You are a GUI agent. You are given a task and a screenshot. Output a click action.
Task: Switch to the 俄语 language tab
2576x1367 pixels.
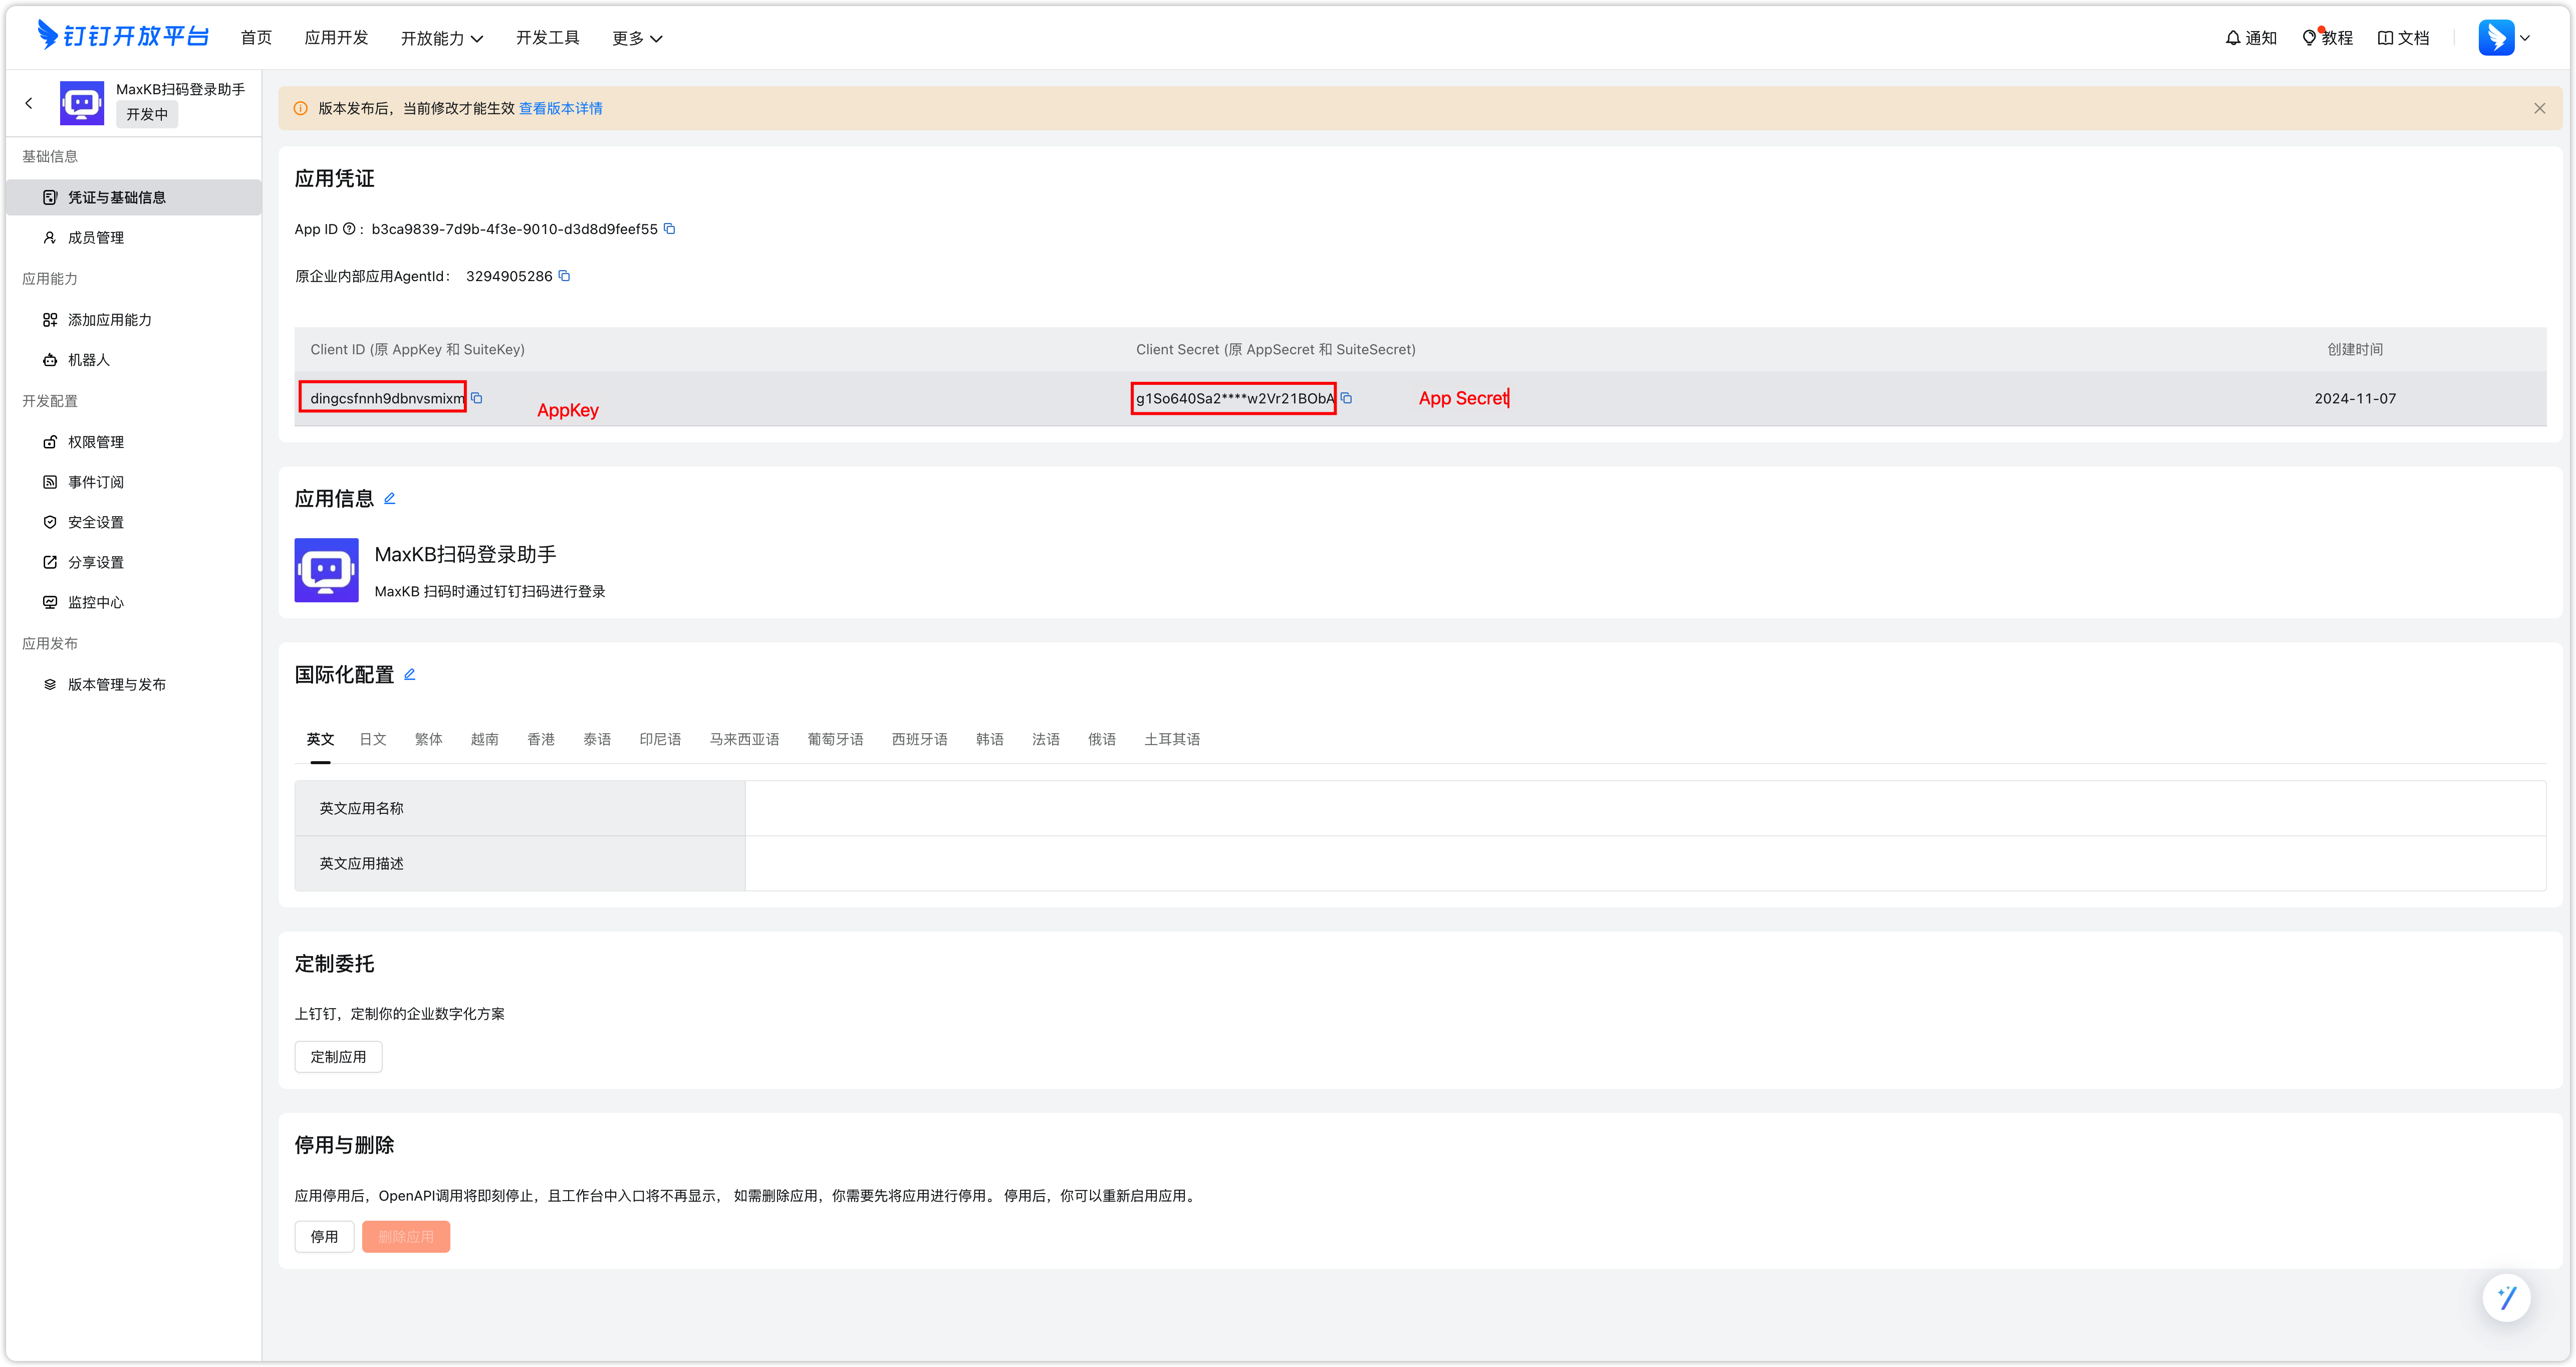click(x=1101, y=739)
